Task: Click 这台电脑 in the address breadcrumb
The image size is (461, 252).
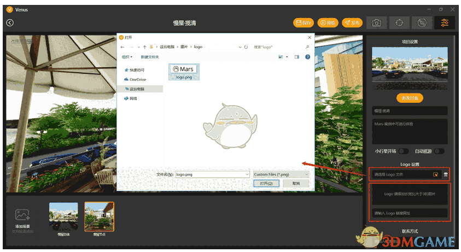Action: [167, 47]
